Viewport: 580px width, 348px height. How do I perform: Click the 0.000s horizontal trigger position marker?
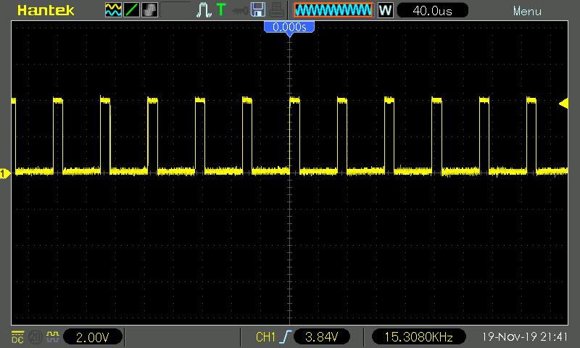[x=289, y=27]
